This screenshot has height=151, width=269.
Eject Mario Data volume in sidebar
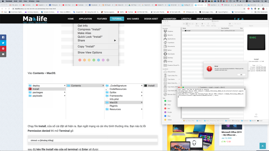pyautogui.click(x=179, y=83)
